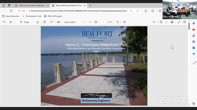Close the 2024 City of Beaufort tab
Screen dimensions: 197x110
[x=48, y=5]
